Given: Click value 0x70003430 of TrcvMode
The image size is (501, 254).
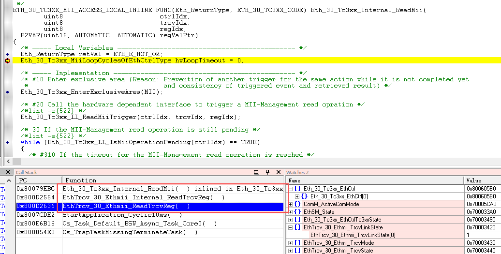Looking at the screenshot, I should click(482, 243).
